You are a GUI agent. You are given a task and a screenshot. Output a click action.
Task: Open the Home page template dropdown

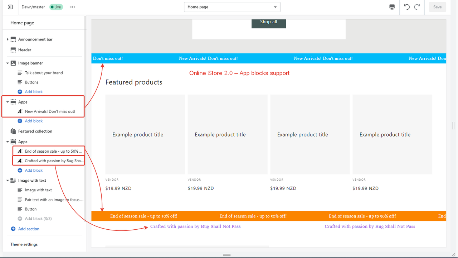point(232,6)
